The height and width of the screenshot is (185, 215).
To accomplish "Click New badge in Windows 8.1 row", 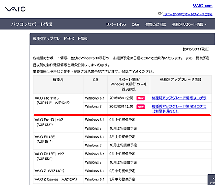I will [141, 98].
